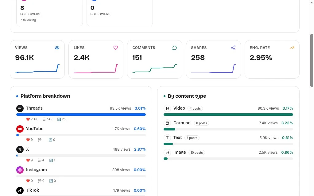Click the Text views progress bar

tap(228, 144)
